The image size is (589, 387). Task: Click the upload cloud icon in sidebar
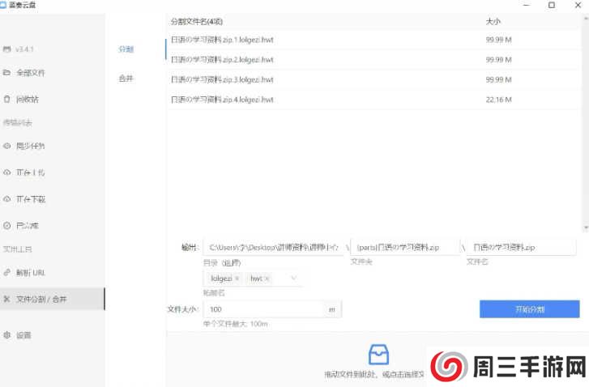pos(7,172)
